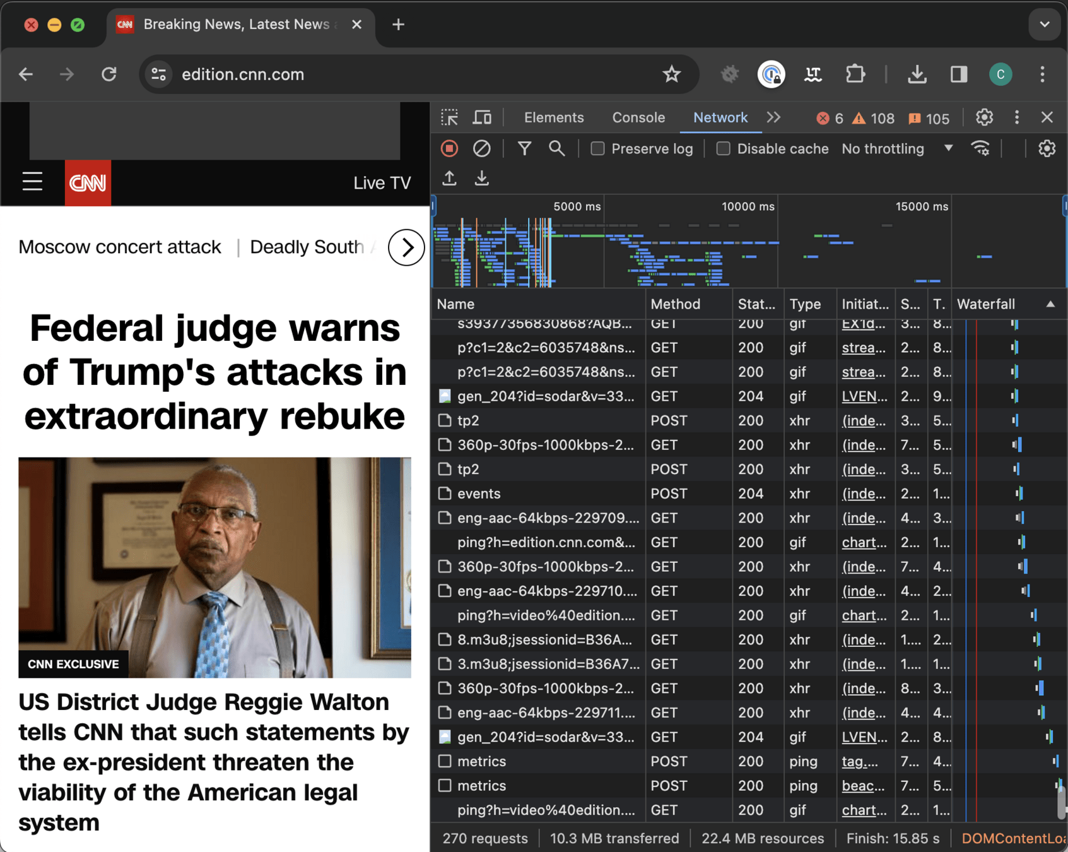1068x852 pixels.
Task: Export HAR file download icon
Action: click(481, 179)
